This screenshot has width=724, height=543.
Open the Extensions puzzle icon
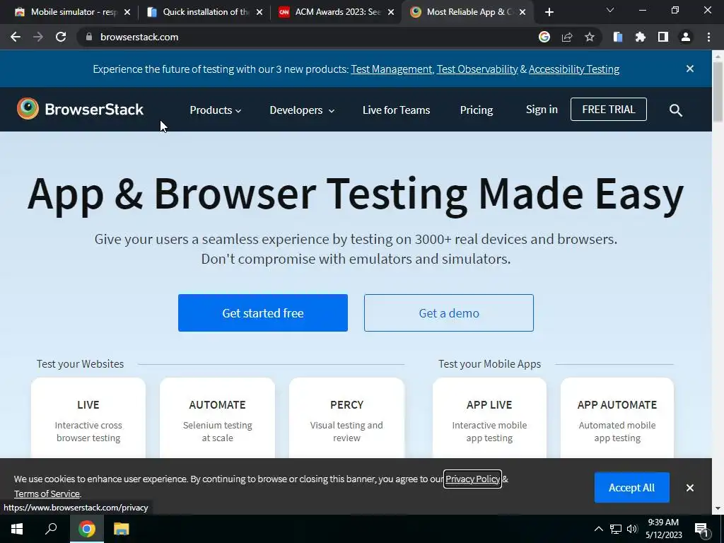641,37
